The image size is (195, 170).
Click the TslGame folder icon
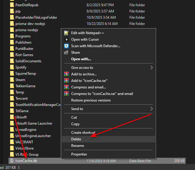pos(12,111)
